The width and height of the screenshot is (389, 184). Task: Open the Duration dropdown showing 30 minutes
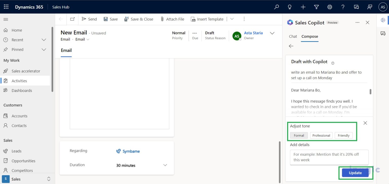tap(165, 165)
